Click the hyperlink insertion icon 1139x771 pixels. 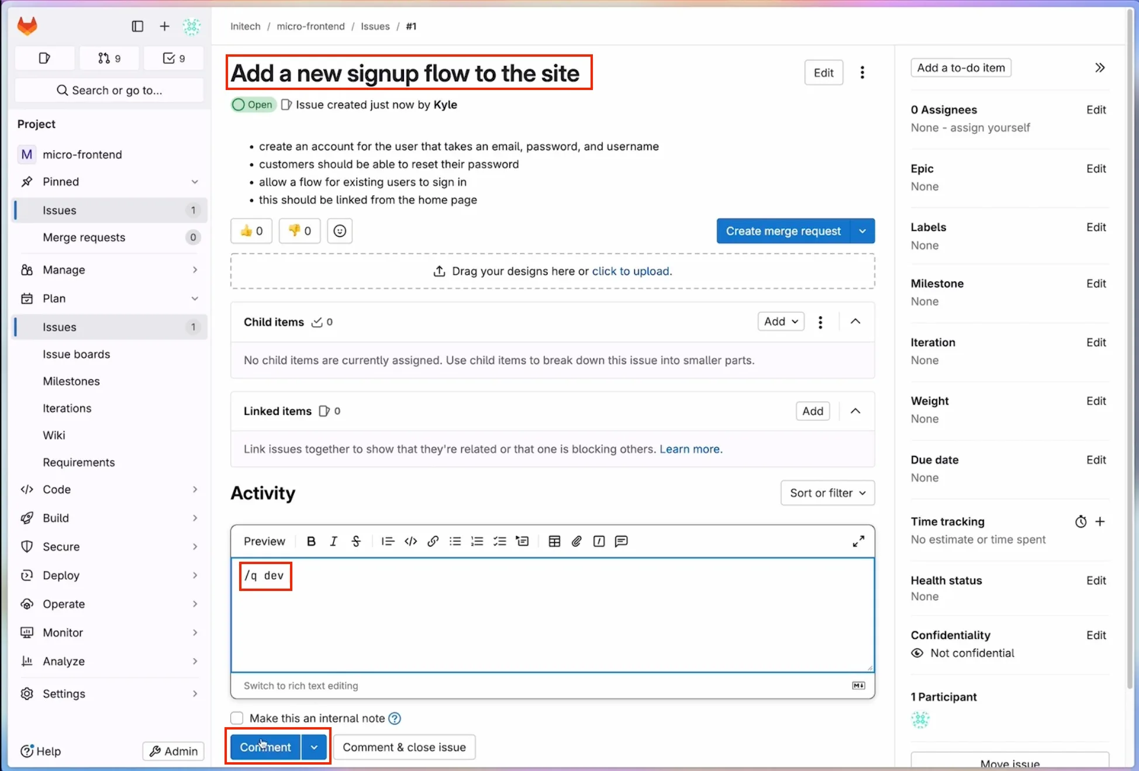pyautogui.click(x=433, y=541)
